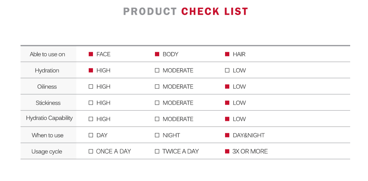This screenshot has width=368, height=181.
Task: Uncheck the DAY&NIGHT checkbox
Action: (x=227, y=135)
